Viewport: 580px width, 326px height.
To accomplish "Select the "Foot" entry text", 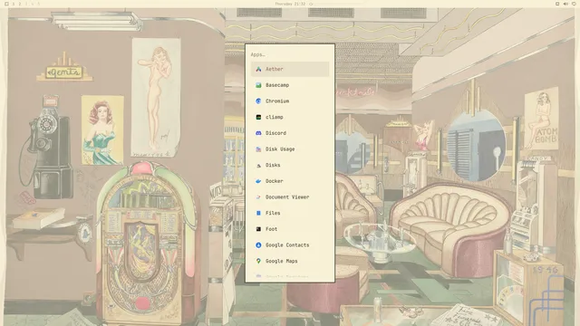I will click(x=272, y=229).
